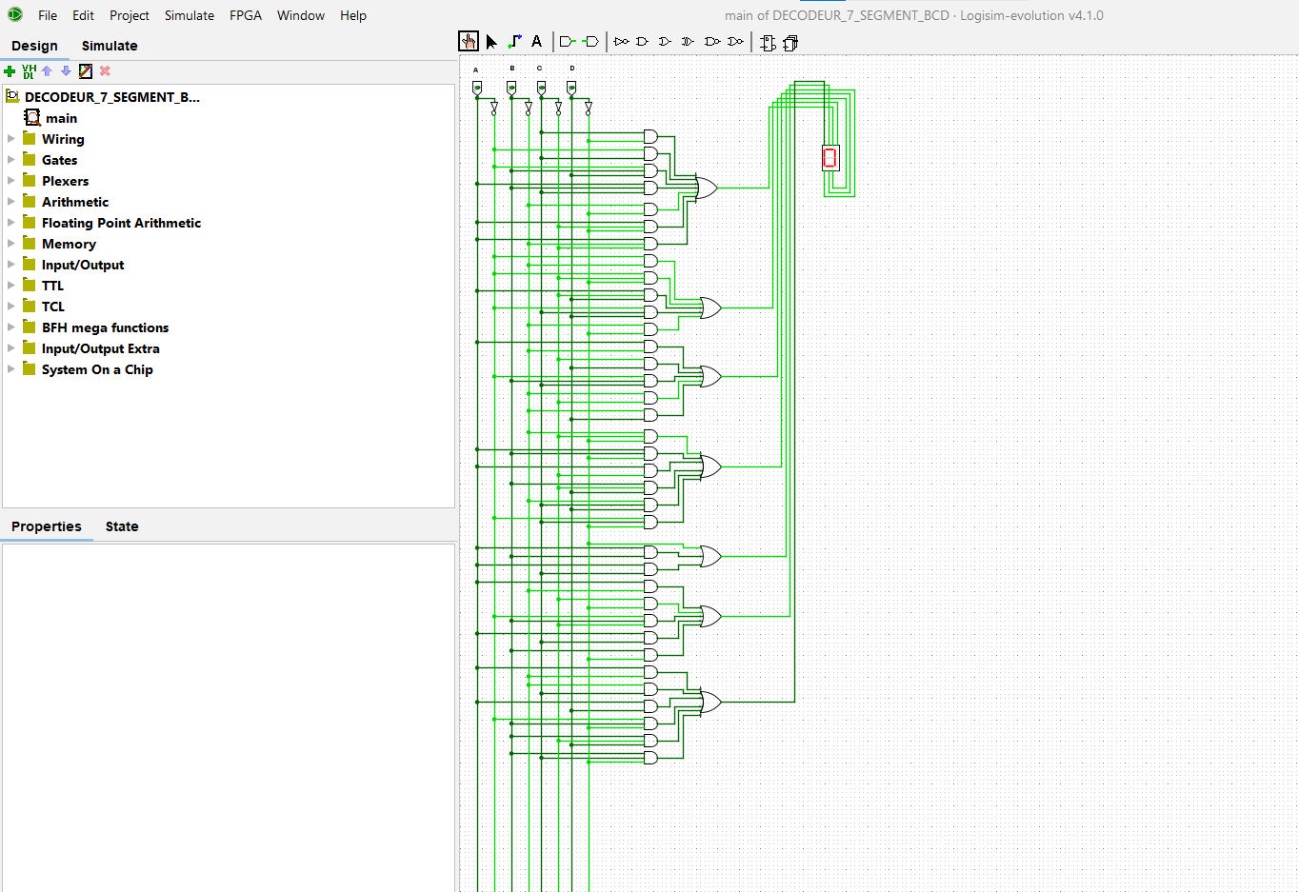Toggle input pin B

(511, 88)
